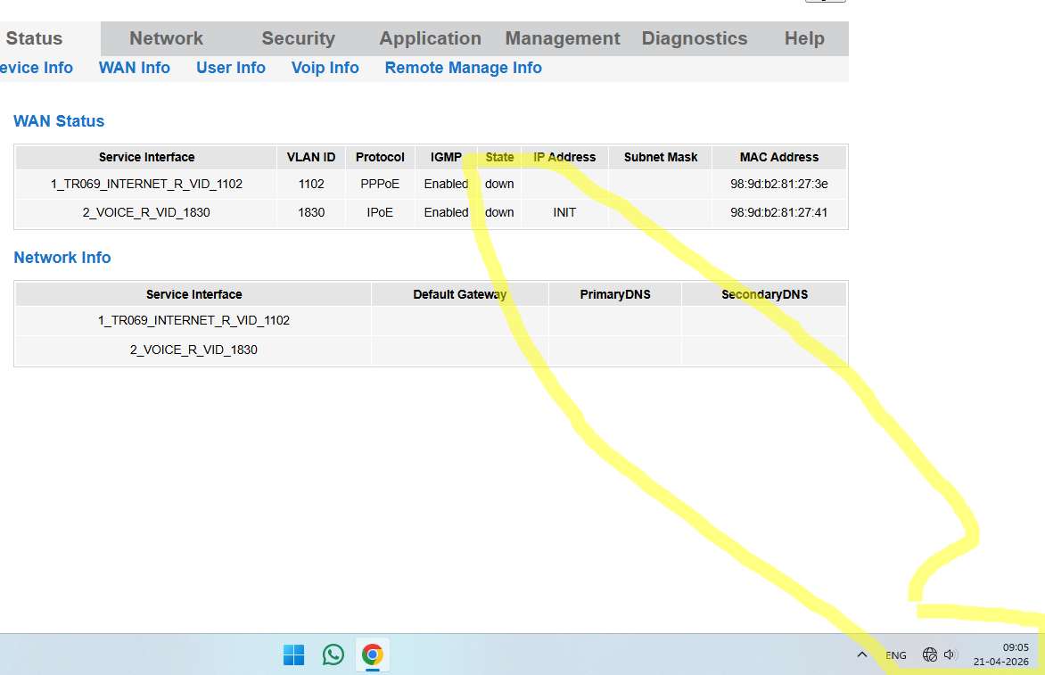Click Enabled IGMP in the 1102 row
The width and height of the screenshot is (1045, 675).
tap(446, 184)
